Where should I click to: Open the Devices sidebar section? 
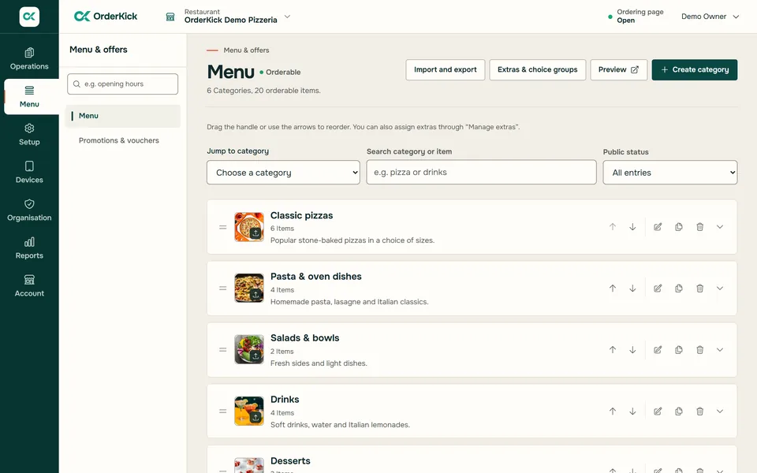click(x=29, y=173)
